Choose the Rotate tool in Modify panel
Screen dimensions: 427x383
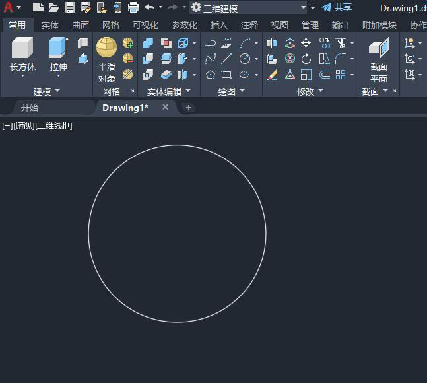point(306,59)
